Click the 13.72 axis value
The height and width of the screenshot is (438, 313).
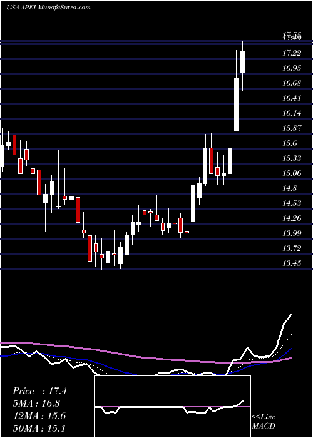point(292,249)
